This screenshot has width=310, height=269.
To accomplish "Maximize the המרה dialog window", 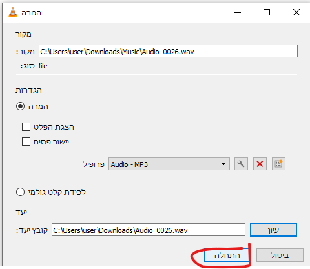I will [x=267, y=12].
